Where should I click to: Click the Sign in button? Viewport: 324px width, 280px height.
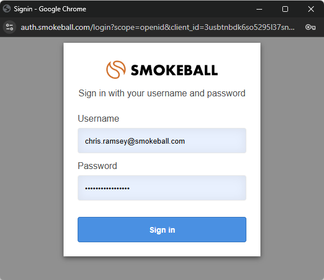(x=162, y=229)
